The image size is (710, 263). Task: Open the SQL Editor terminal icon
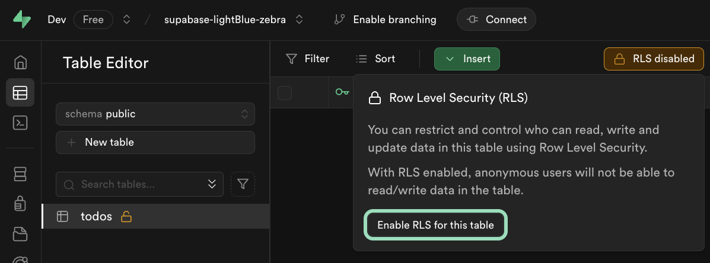pyautogui.click(x=20, y=123)
